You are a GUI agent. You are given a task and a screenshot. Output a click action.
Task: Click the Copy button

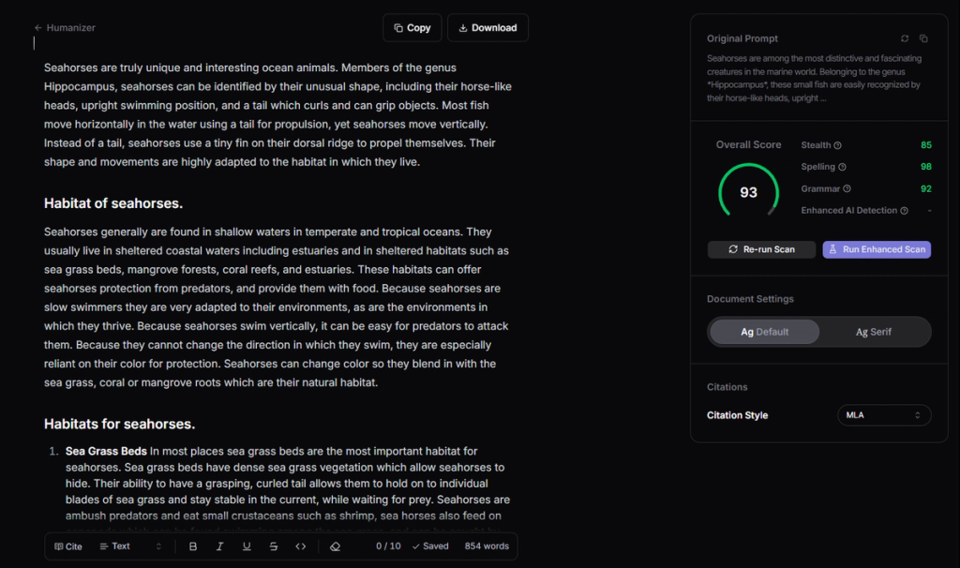click(x=412, y=27)
